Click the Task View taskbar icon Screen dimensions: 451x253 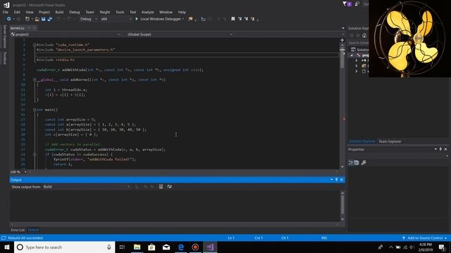pyautogui.click(x=122, y=247)
